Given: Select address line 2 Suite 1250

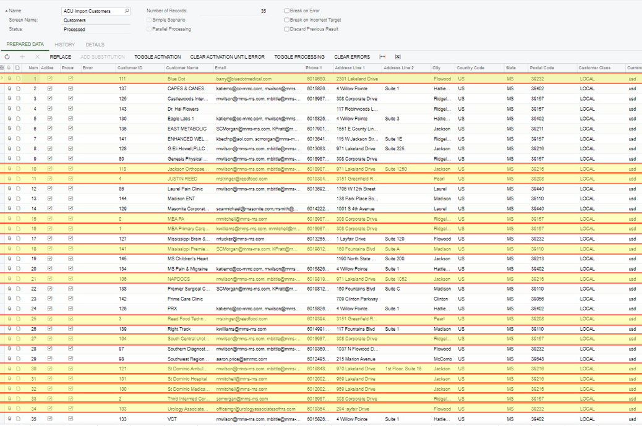Looking at the screenshot, I should [x=396, y=169].
